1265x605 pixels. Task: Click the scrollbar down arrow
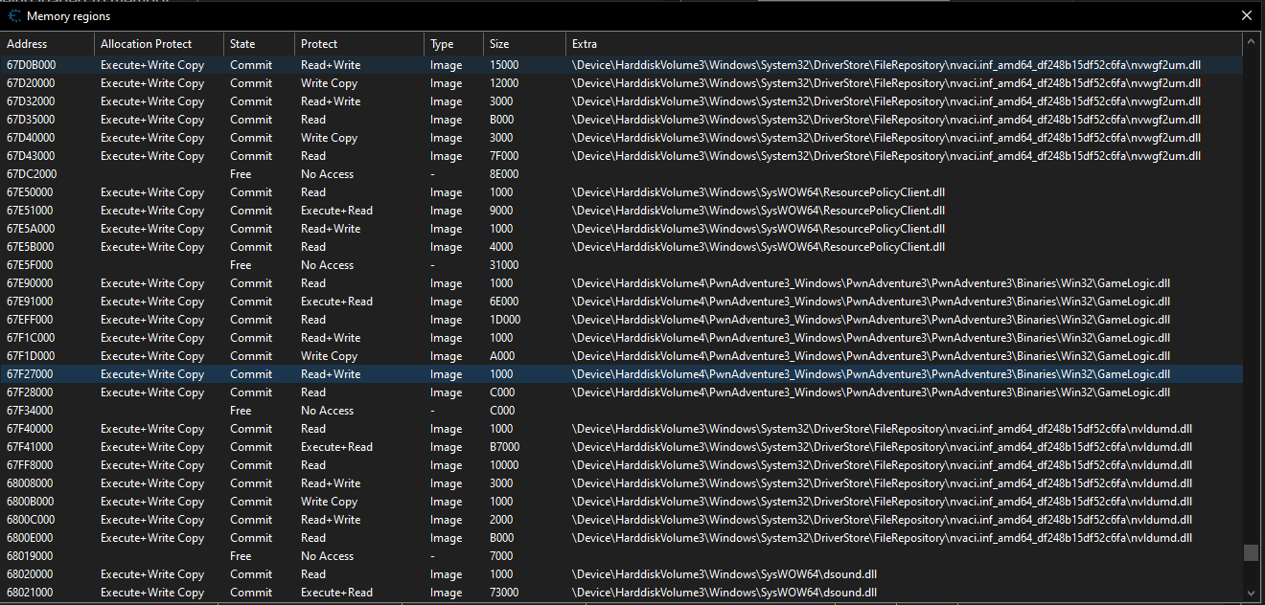pyautogui.click(x=1250, y=593)
